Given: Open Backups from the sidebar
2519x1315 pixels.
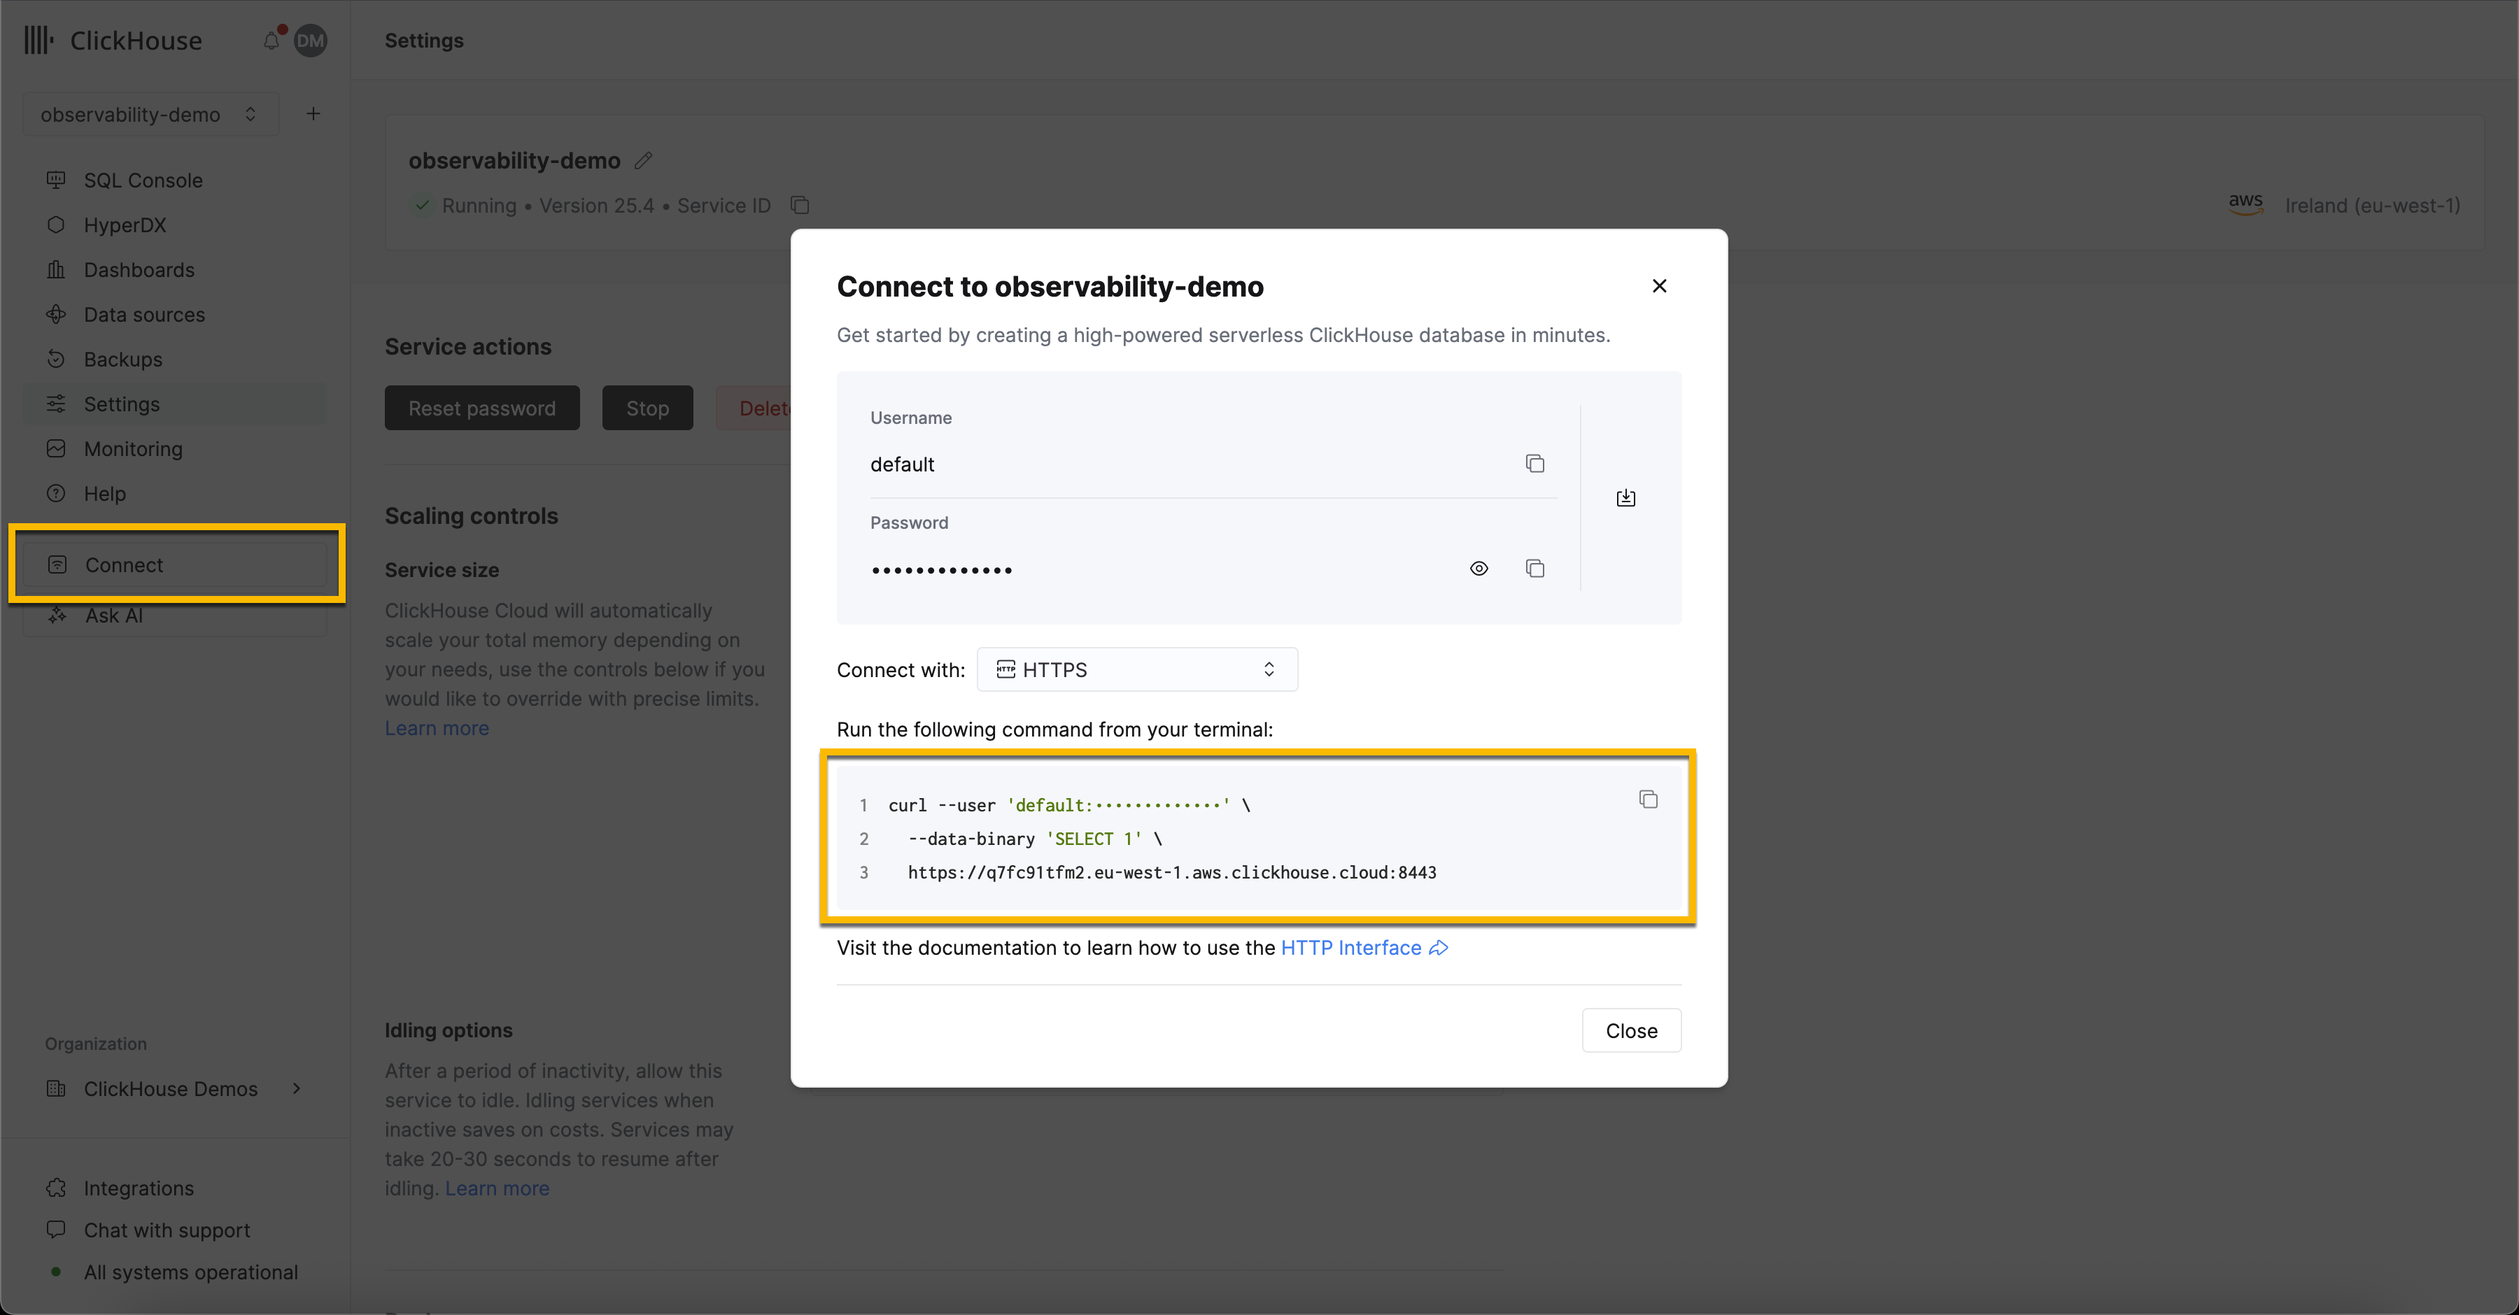Looking at the screenshot, I should (x=122, y=359).
